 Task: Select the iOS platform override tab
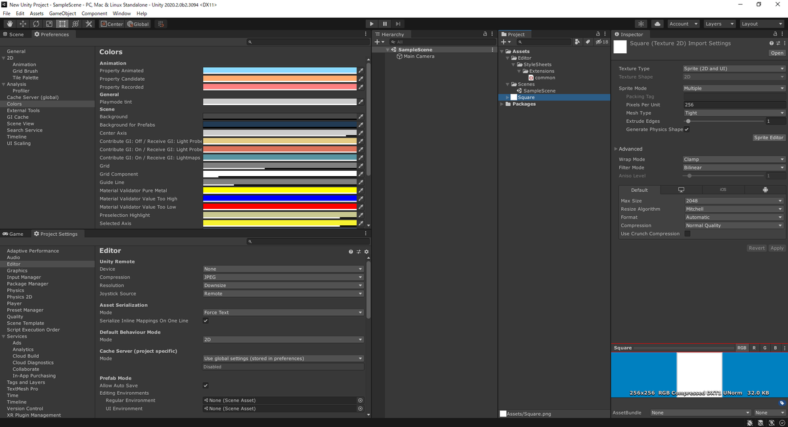[723, 190]
